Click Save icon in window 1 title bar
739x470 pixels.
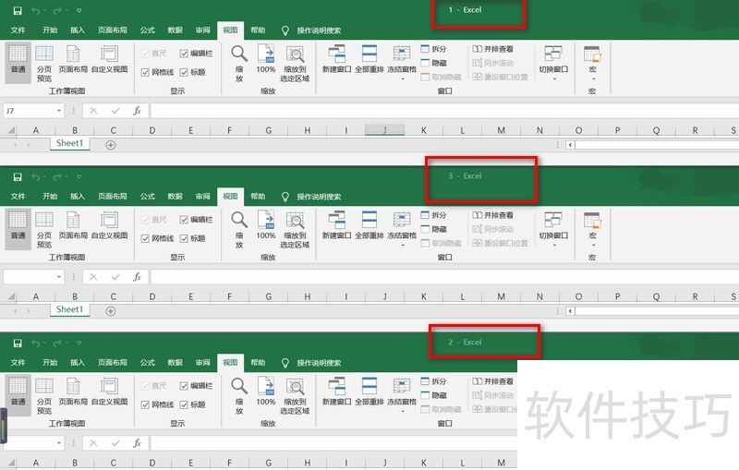18,10
